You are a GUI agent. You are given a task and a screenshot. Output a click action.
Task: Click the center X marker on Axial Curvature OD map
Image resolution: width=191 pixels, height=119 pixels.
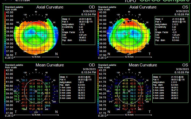click(x=36, y=33)
